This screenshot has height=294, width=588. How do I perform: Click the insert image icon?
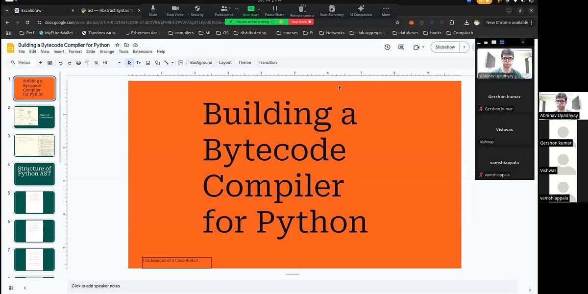click(148, 63)
